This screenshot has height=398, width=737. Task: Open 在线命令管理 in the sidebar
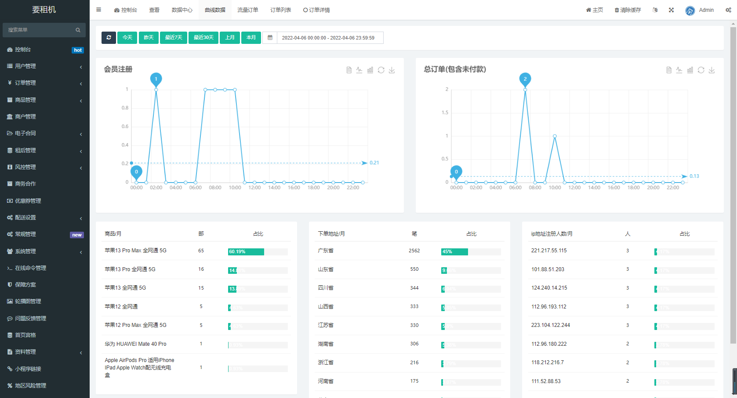click(x=45, y=268)
